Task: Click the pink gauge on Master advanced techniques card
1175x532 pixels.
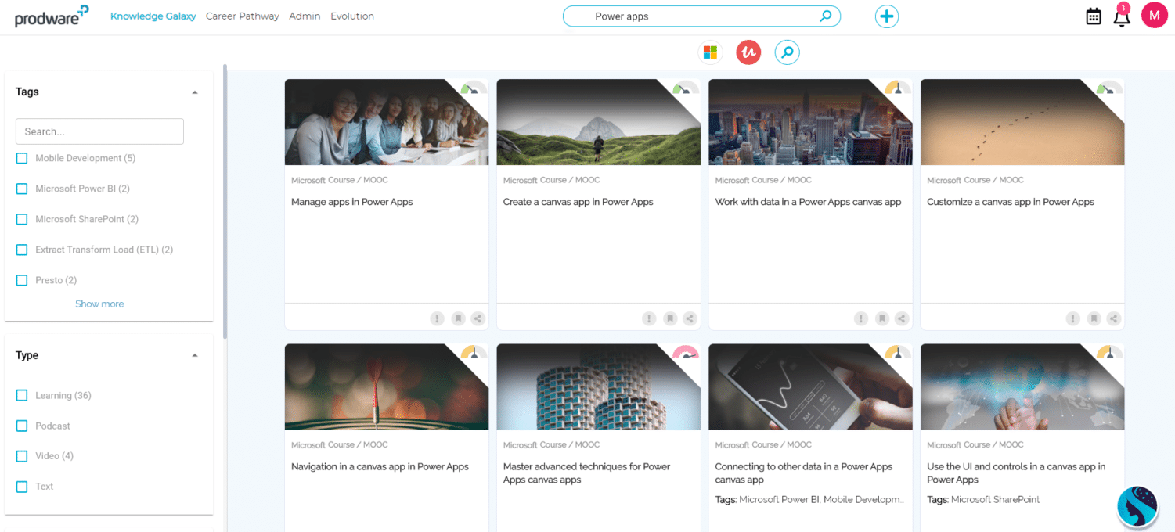Action: 686,352
